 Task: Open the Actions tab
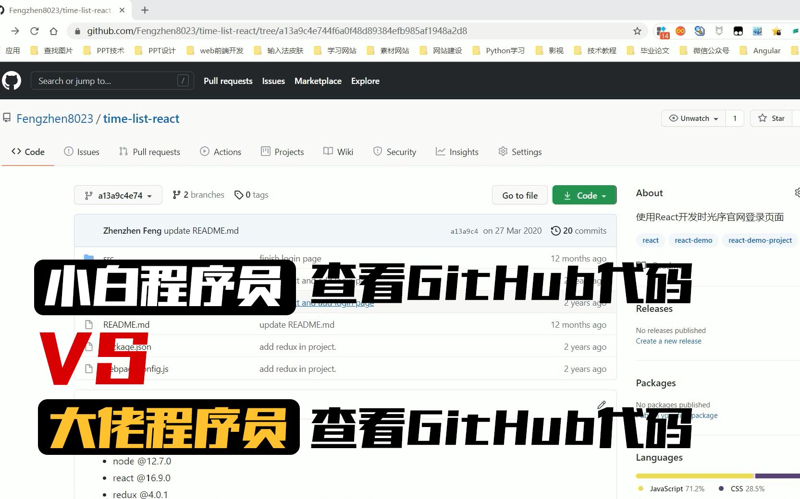click(221, 152)
